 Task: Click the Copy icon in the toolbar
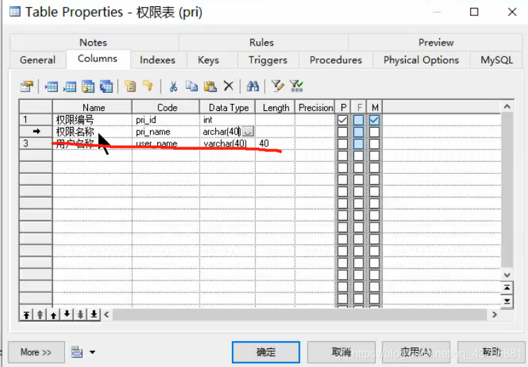(191, 86)
